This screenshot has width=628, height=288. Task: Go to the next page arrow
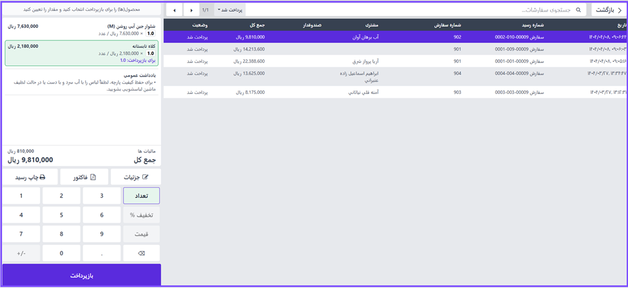pos(191,10)
